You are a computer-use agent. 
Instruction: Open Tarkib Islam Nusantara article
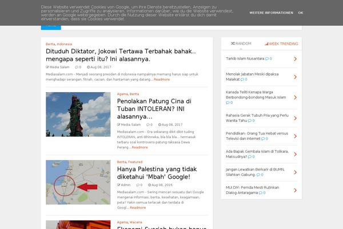[245, 59]
